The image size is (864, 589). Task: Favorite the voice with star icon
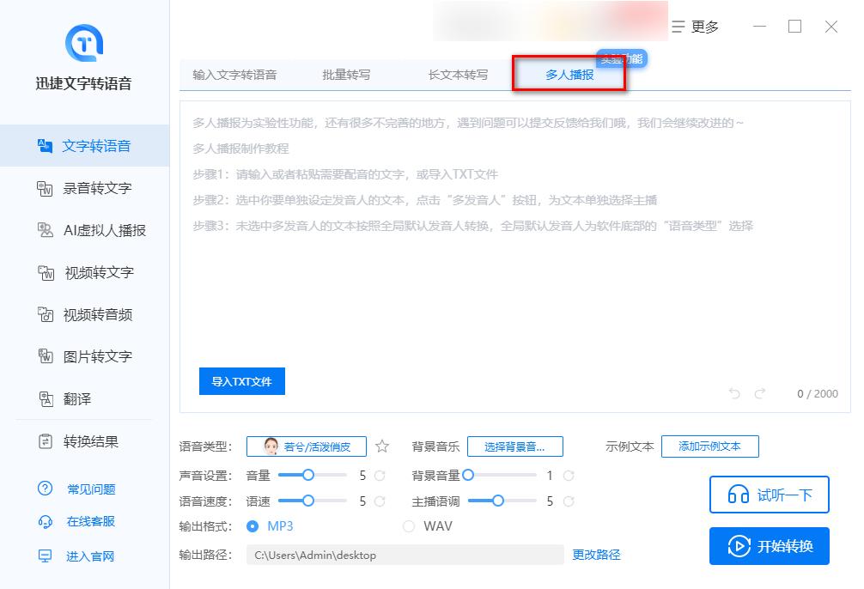coord(382,446)
